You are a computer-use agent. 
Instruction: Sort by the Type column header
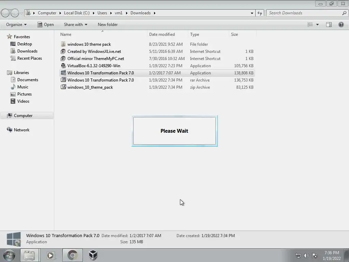[x=208, y=34]
